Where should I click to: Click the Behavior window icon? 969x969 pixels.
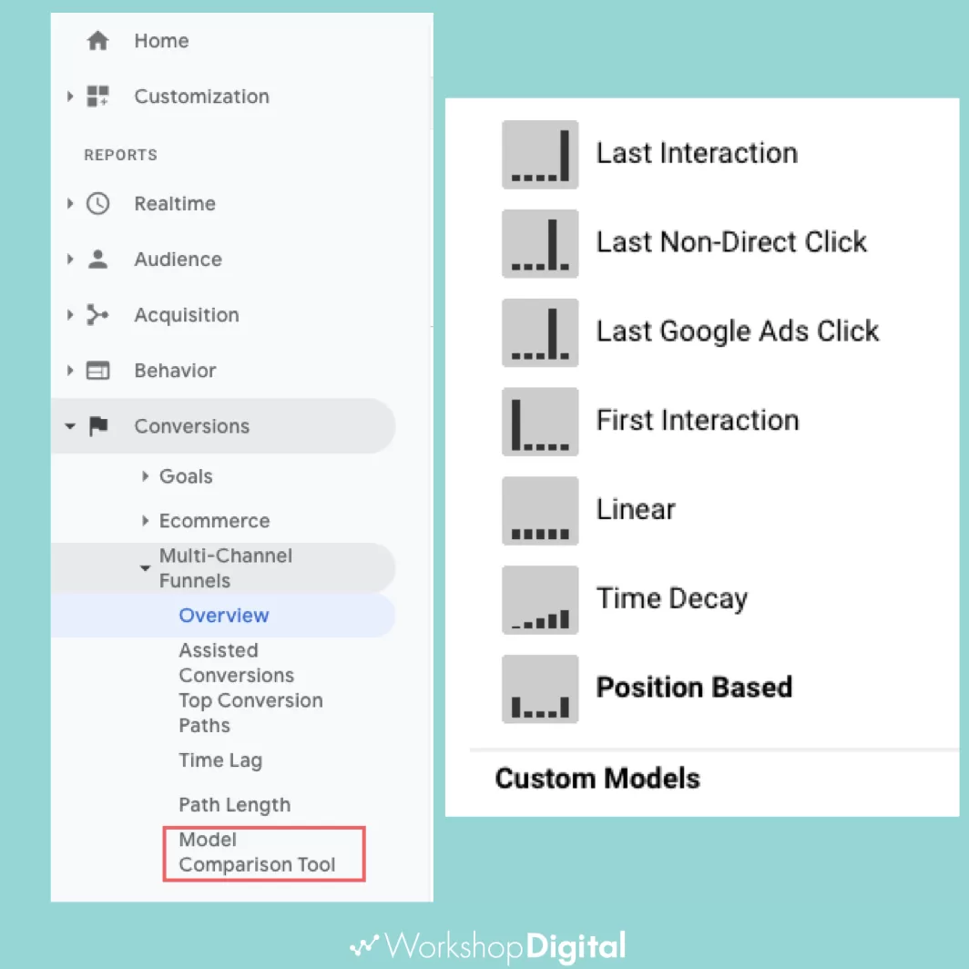click(x=97, y=370)
